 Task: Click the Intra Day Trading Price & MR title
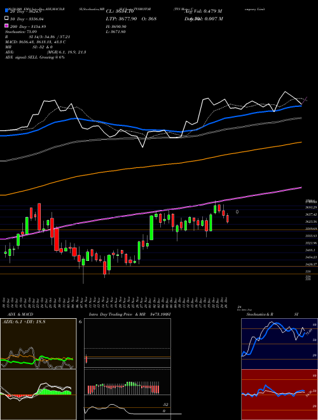click(117, 314)
